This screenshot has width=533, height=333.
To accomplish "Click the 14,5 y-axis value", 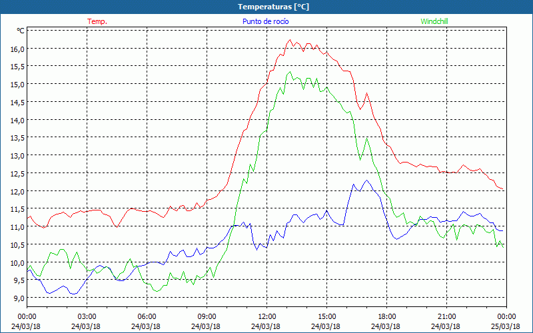I will [17, 102].
